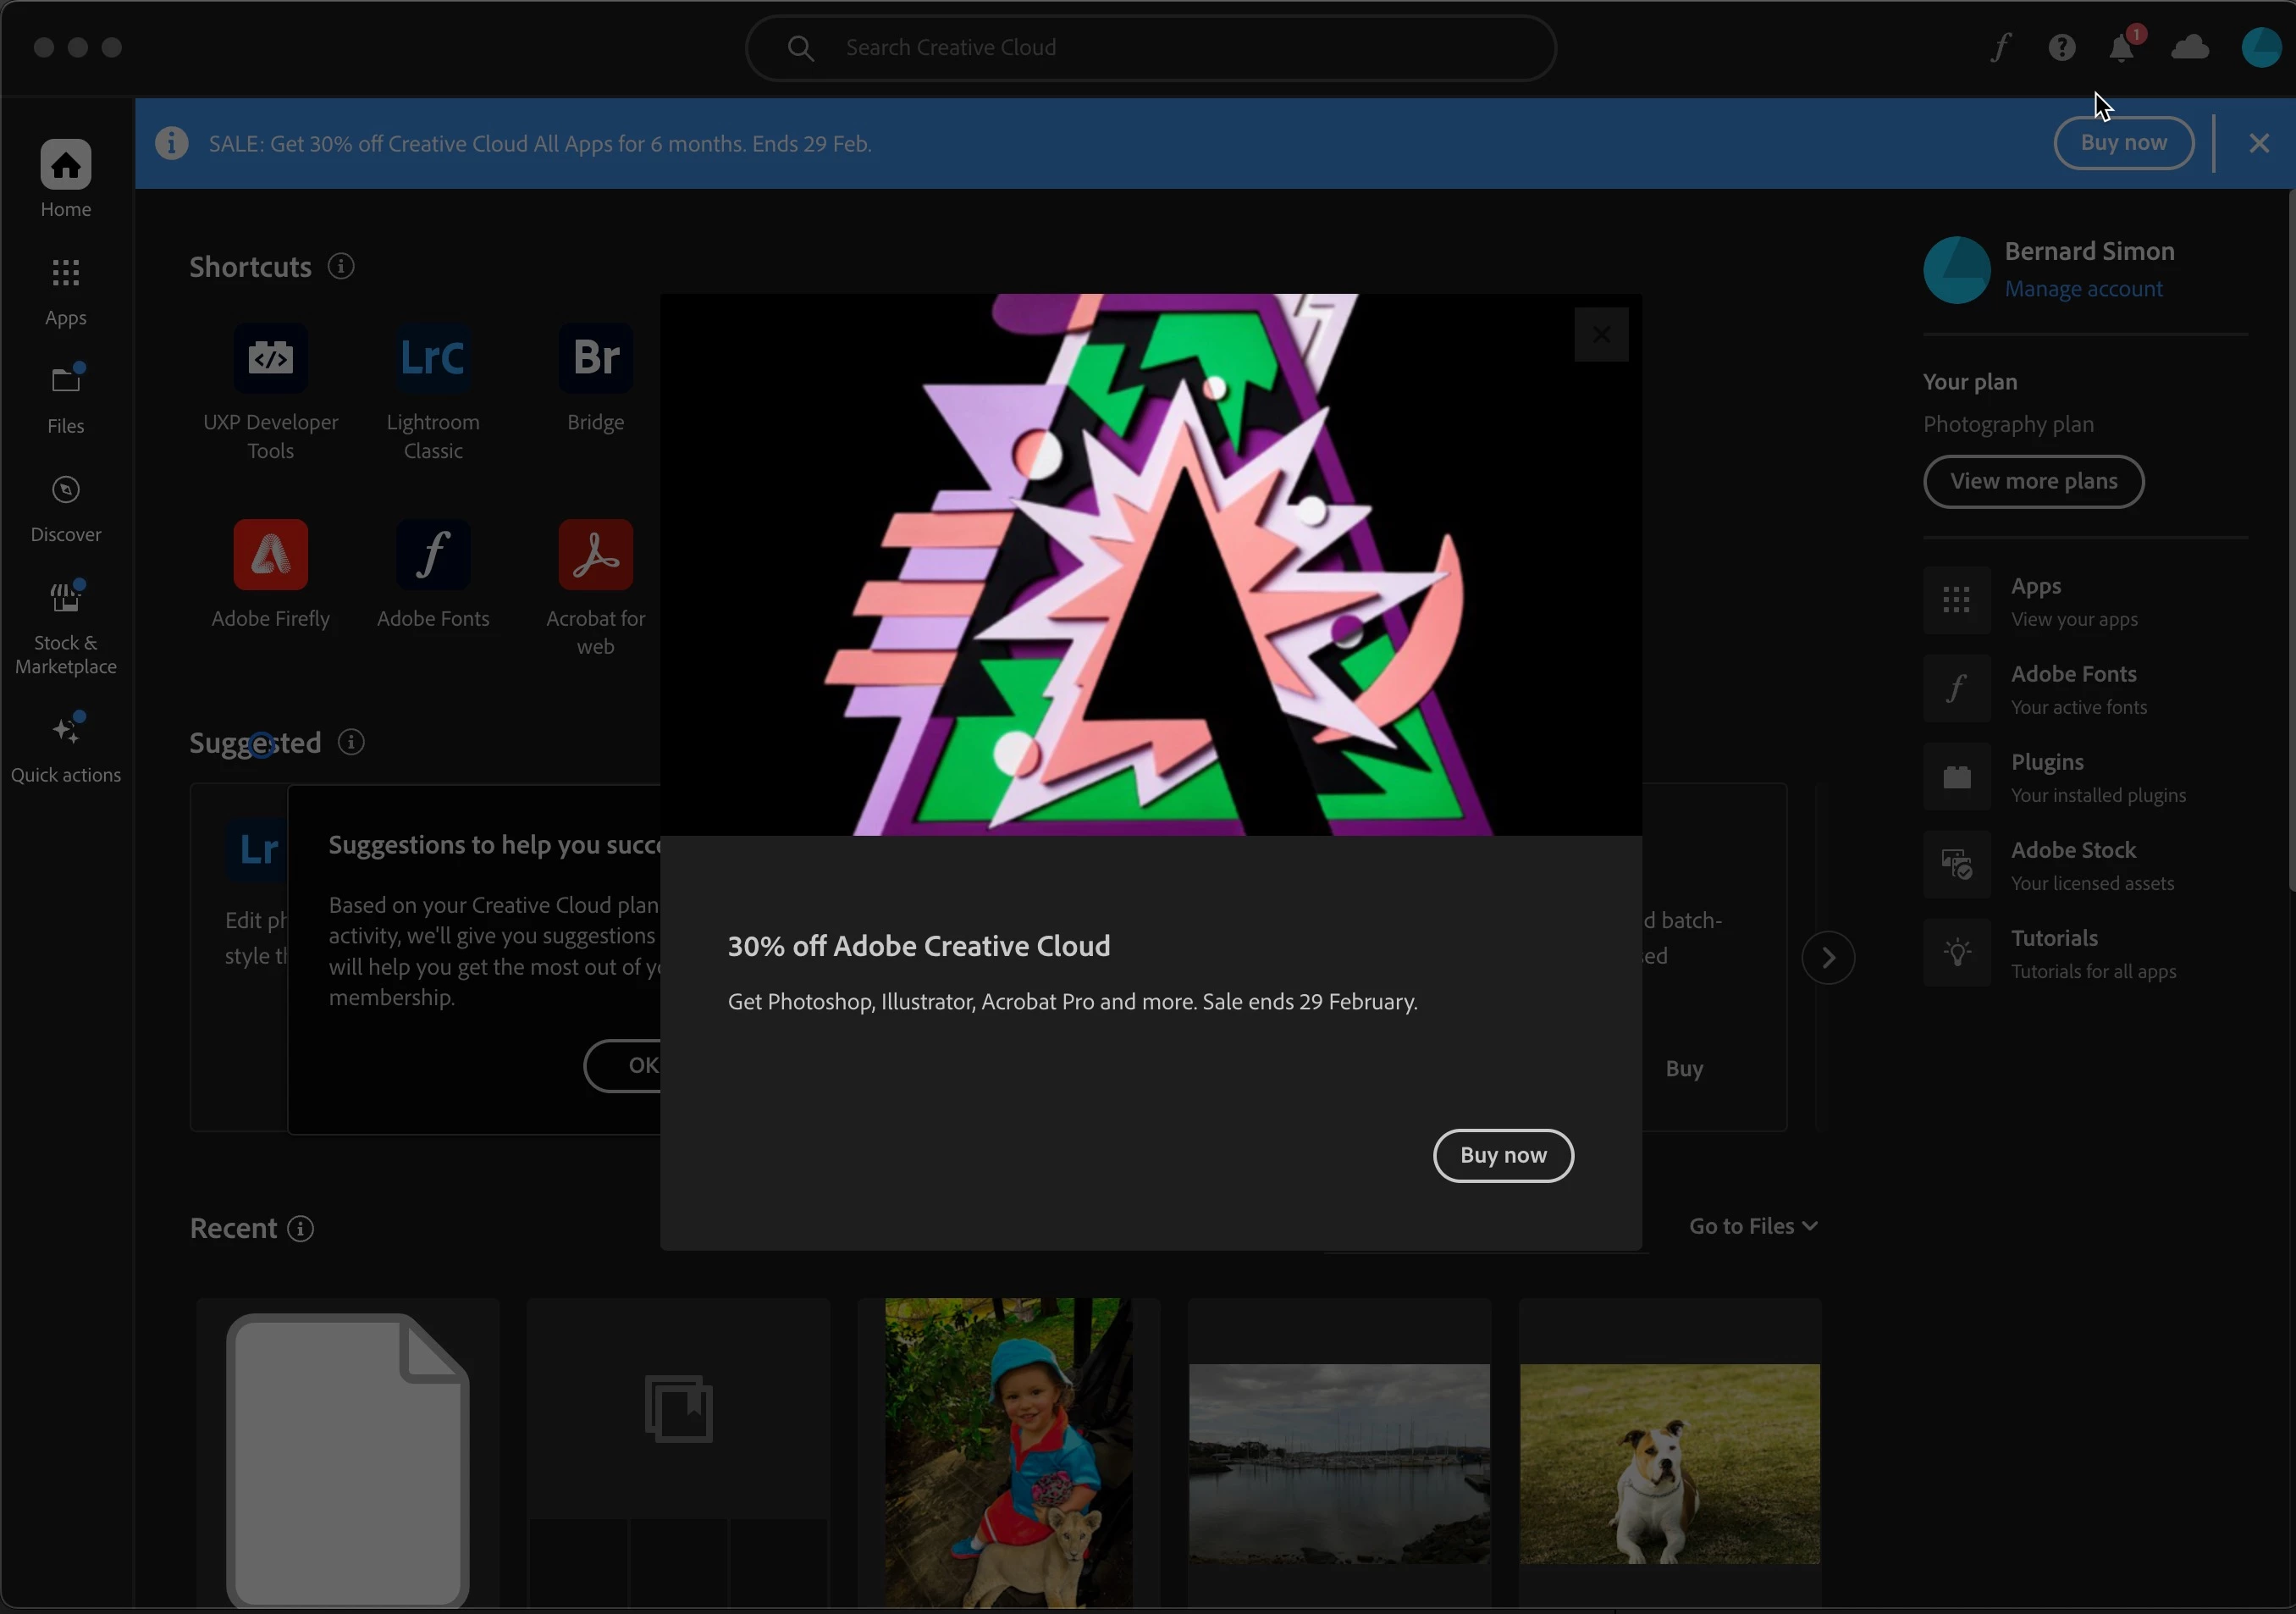
Task: Open the Help question mark icon
Action: 2061,47
